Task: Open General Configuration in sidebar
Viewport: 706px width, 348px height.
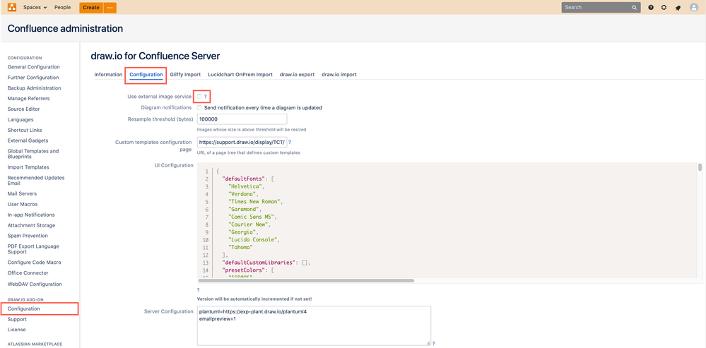Action: pyautogui.click(x=33, y=67)
